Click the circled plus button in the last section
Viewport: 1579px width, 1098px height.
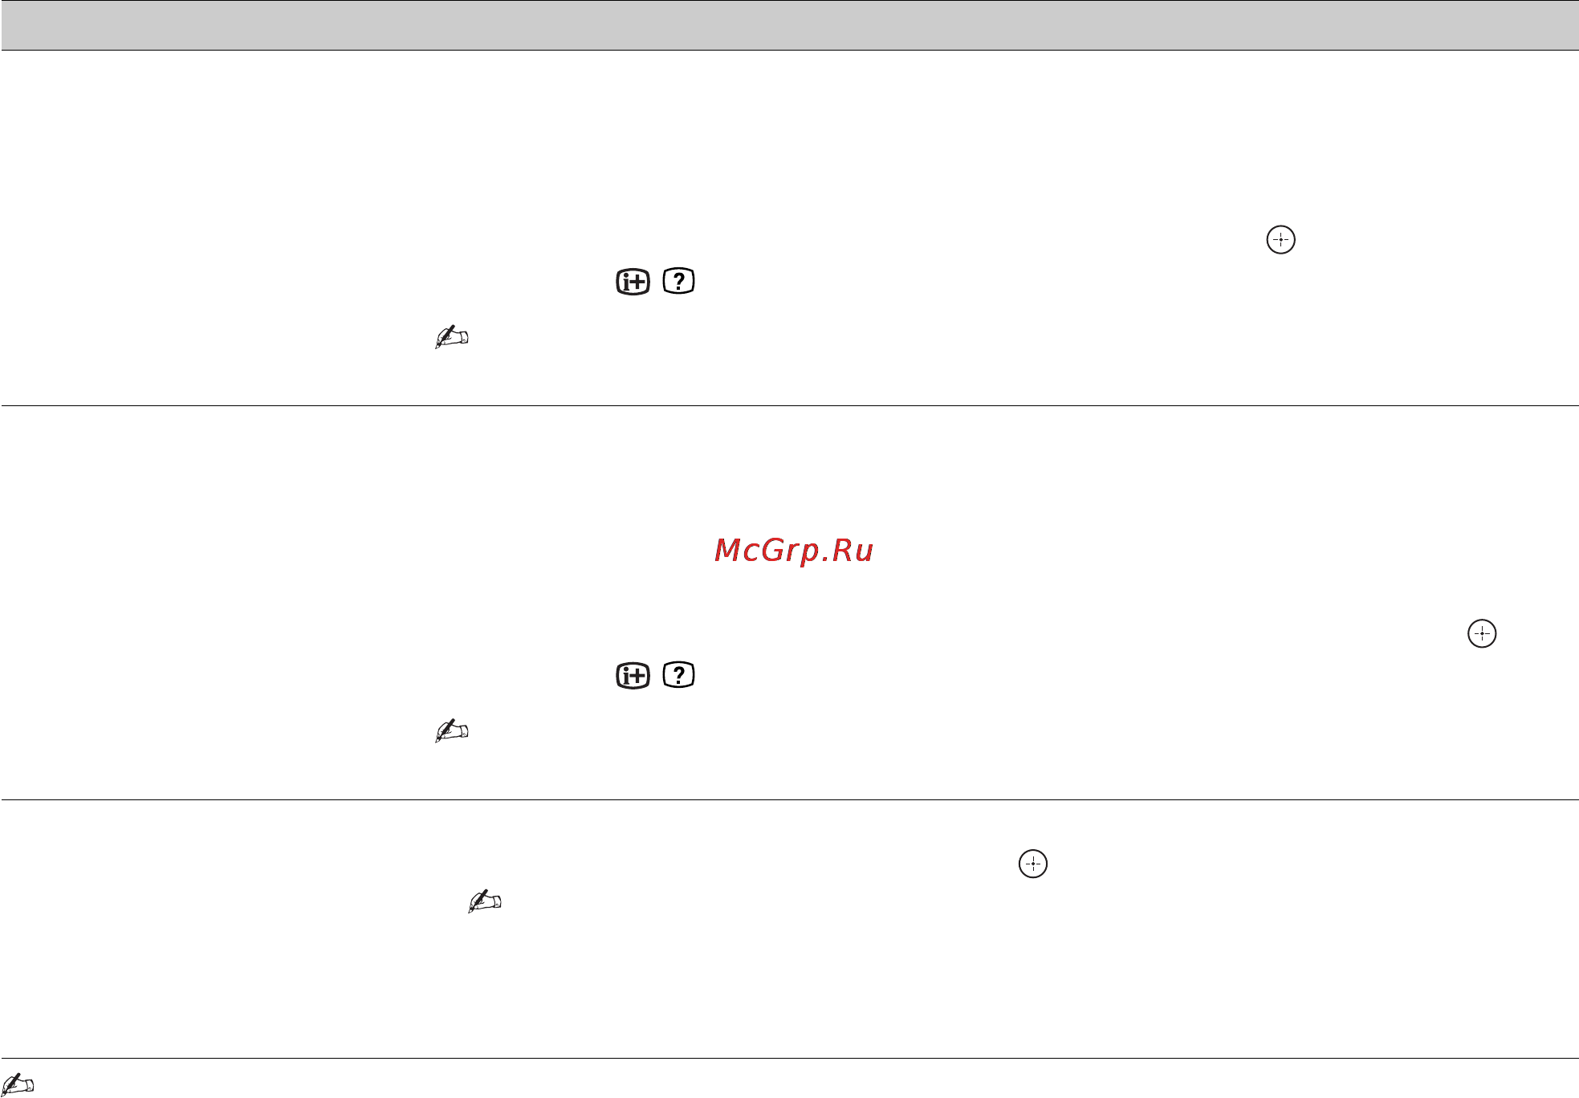coord(1033,864)
